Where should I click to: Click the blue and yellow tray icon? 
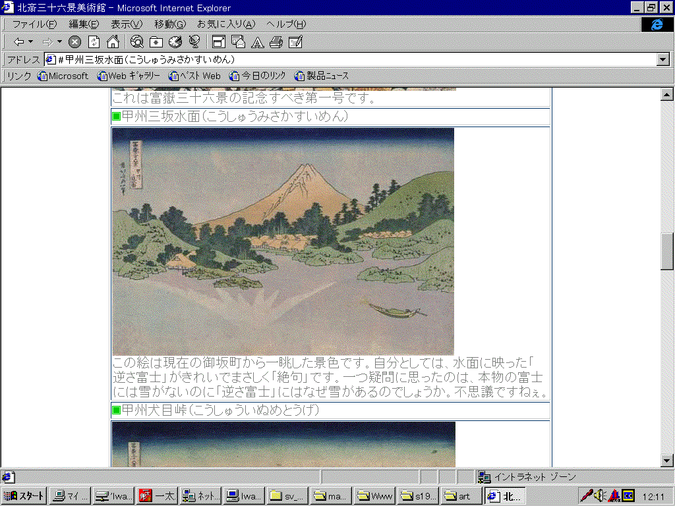[628, 495]
